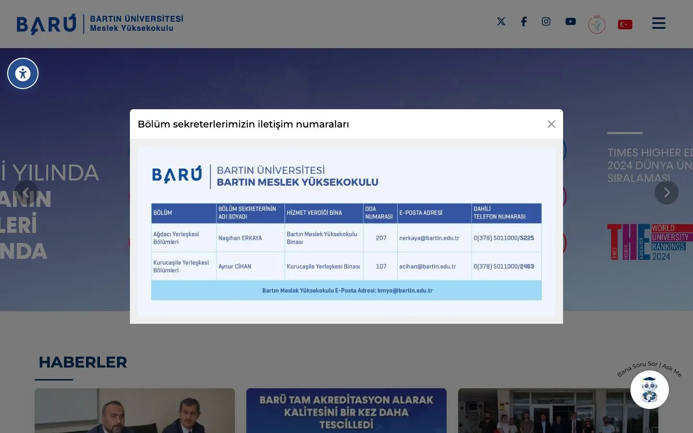Open the BARÜ Tam Akreditasyon news card
The height and width of the screenshot is (433, 693).
point(346,410)
